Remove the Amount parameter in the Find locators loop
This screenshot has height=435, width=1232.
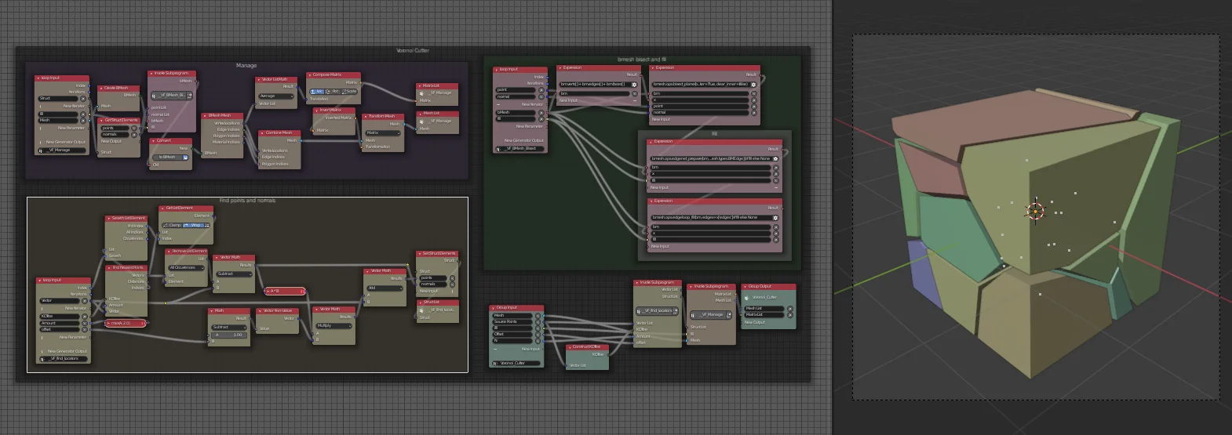[x=84, y=323]
